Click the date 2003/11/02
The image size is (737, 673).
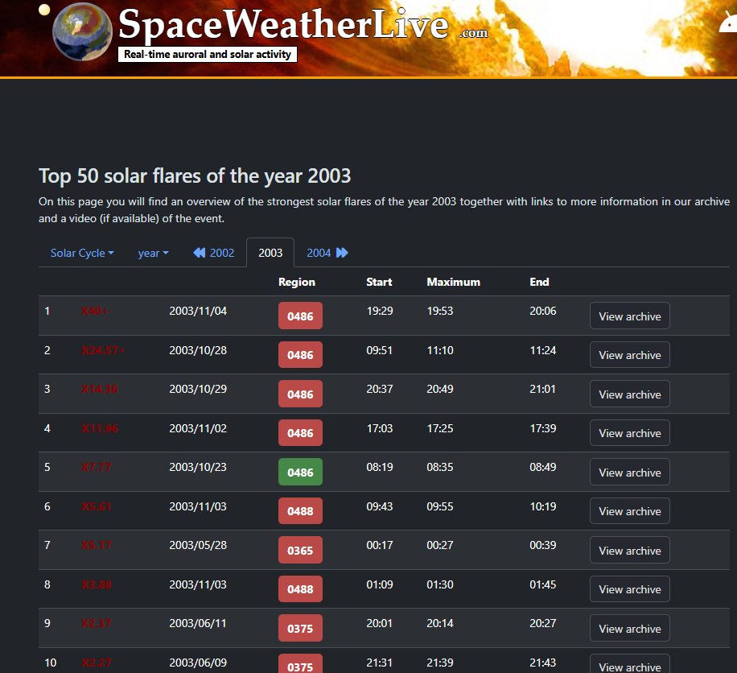click(x=198, y=428)
